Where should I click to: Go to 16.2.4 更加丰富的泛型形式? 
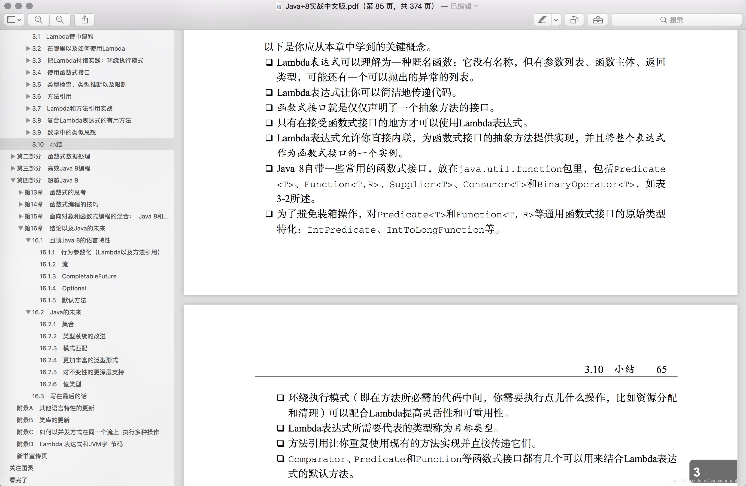(x=79, y=360)
